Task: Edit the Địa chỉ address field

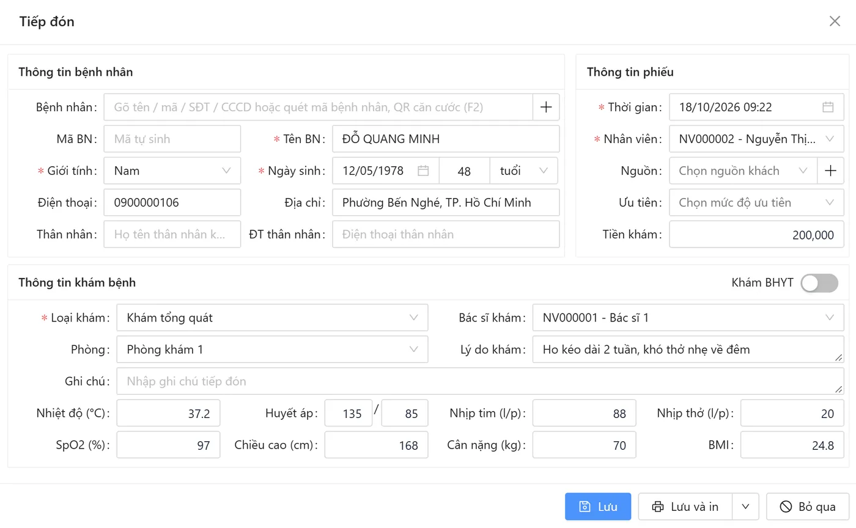Action: (x=446, y=202)
